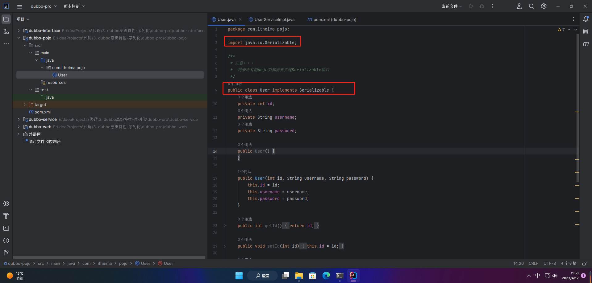Expand external libraries node
This screenshot has width=592, height=283.
tap(19, 134)
